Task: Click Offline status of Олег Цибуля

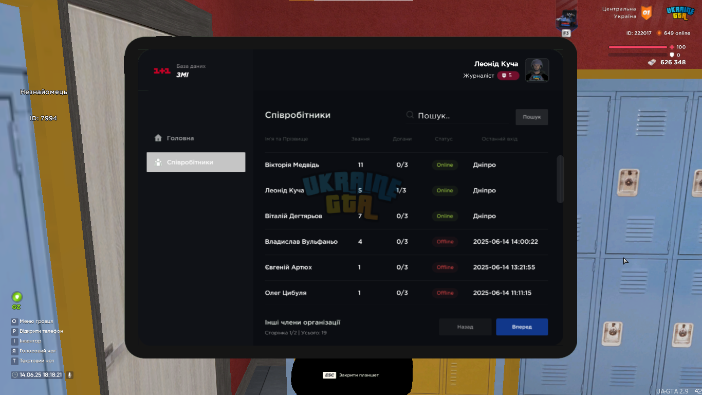Action: pyautogui.click(x=445, y=293)
